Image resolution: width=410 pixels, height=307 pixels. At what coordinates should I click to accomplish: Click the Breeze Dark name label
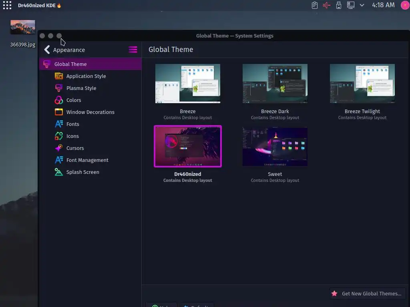(275, 111)
